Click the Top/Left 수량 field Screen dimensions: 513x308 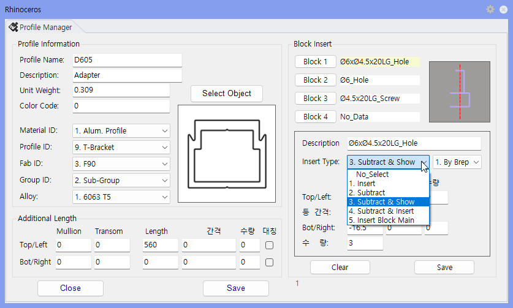249,245
